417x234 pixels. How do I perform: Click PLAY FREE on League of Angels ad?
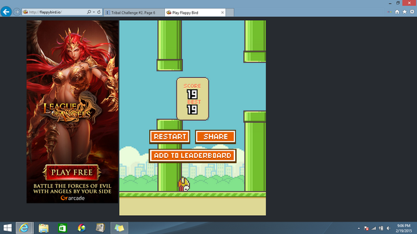coord(72,172)
